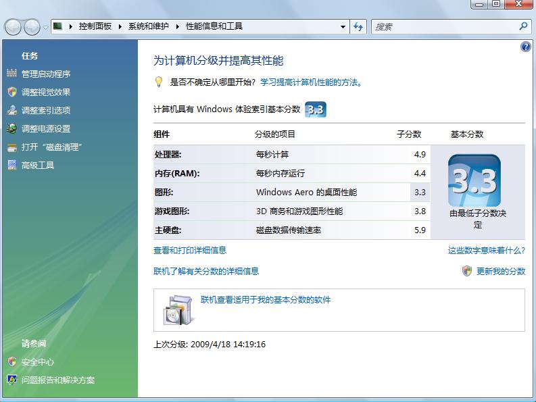Viewport: 536px width, 402px height.
Task: Click the refresh button beside address bar
Action: pyautogui.click(x=358, y=26)
